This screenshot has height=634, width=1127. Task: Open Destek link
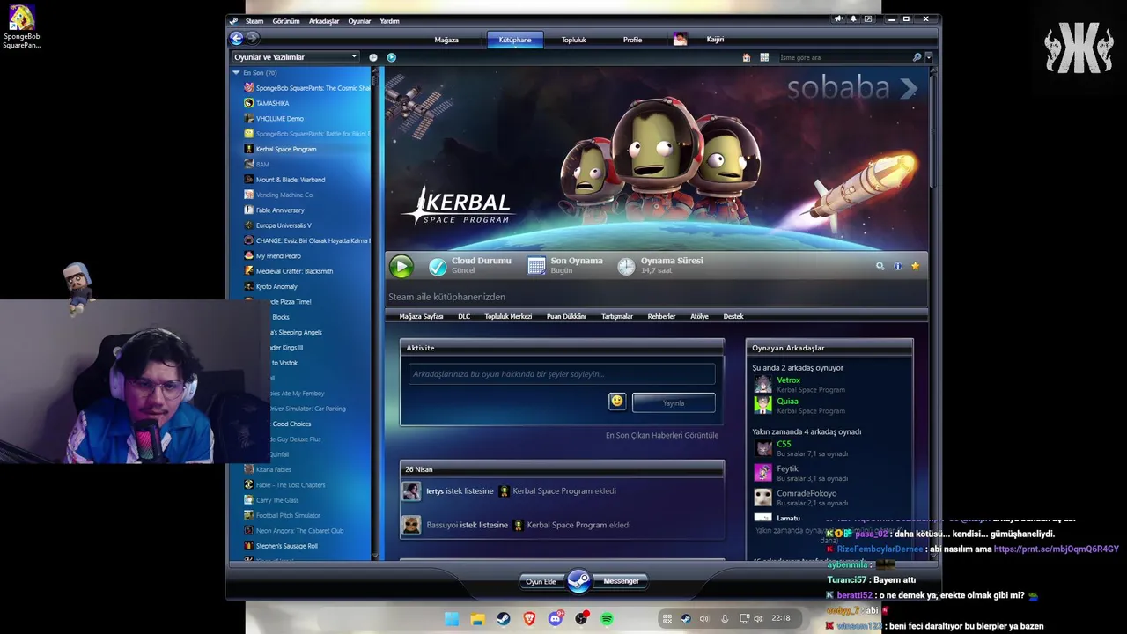733,316
